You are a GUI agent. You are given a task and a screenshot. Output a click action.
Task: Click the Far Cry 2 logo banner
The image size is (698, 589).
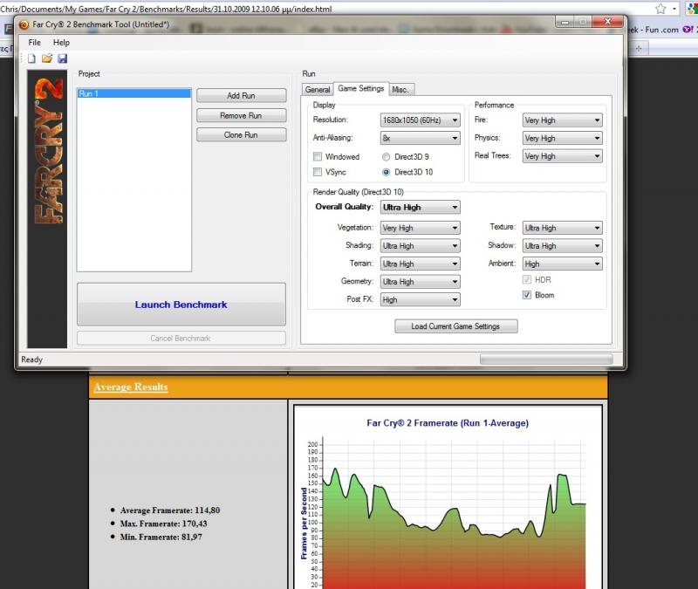tap(47, 209)
